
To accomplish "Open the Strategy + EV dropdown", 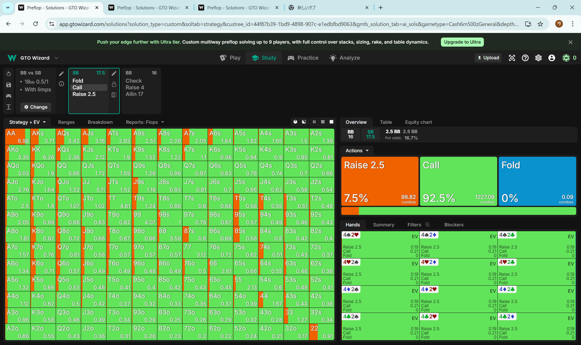I will pyautogui.click(x=27, y=122).
